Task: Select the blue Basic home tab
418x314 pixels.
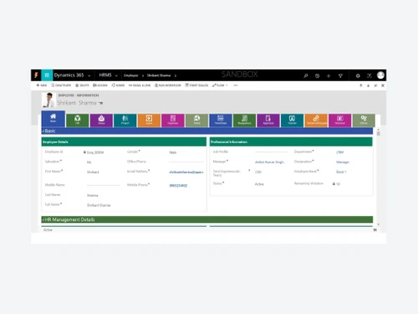Action: (x=54, y=118)
